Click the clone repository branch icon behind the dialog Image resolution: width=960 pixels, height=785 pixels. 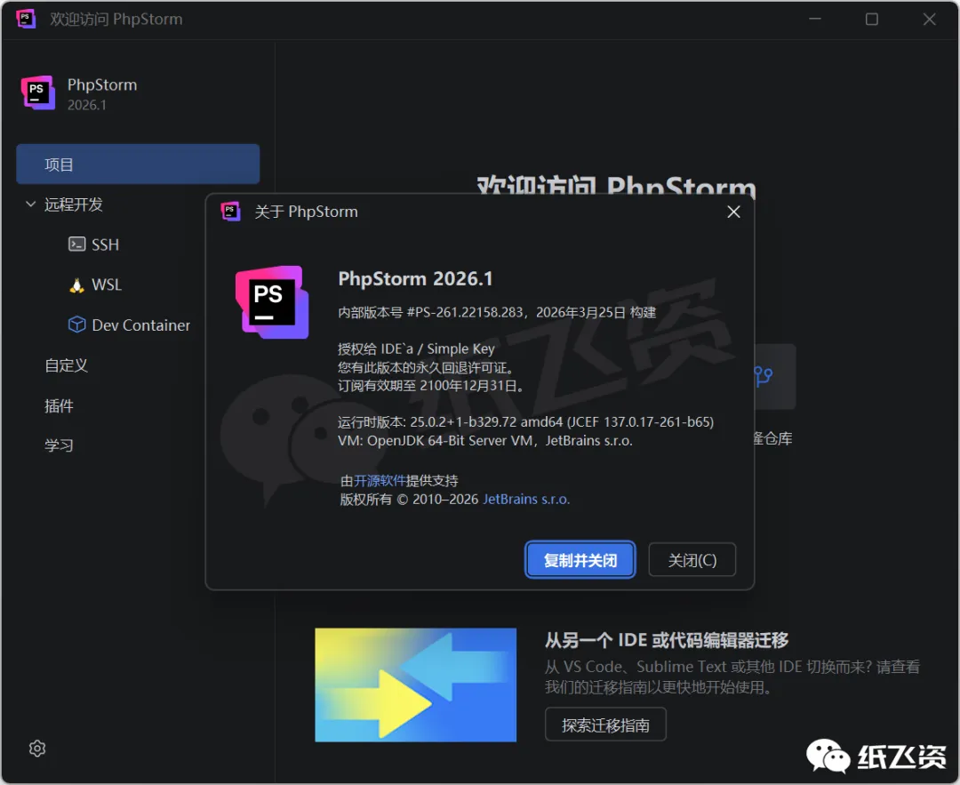[x=764, y=375]
